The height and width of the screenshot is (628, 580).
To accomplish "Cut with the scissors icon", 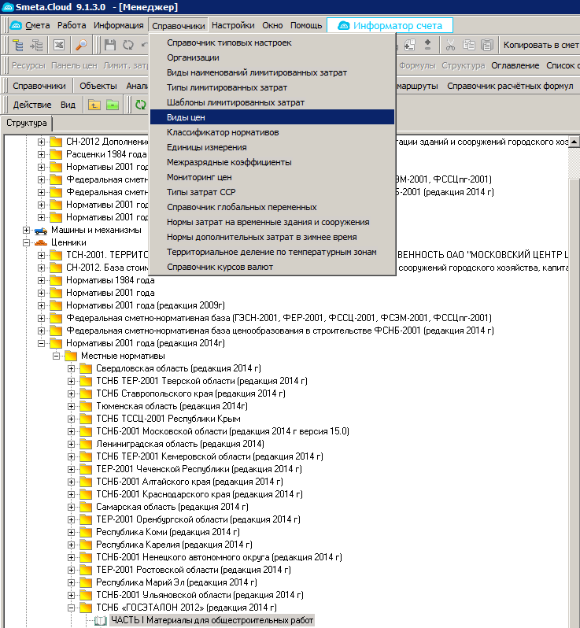I will pyautogui.click(x=451, y=46).
